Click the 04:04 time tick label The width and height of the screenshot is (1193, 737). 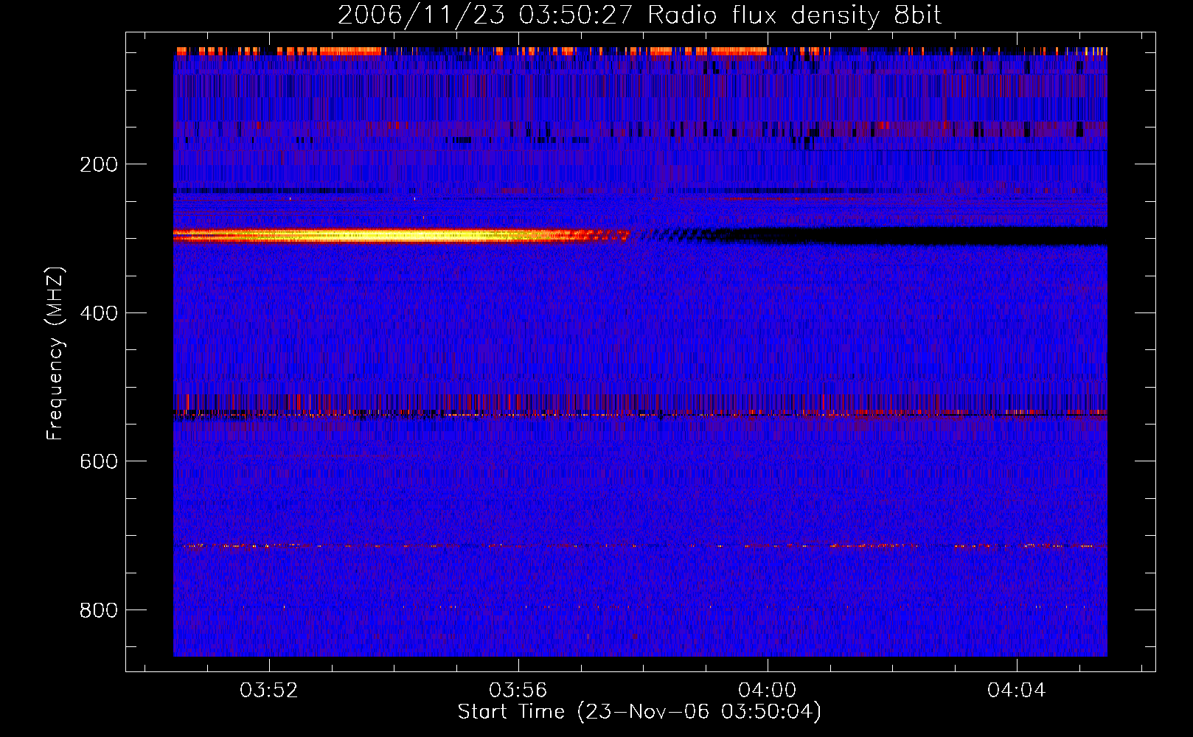click(x=1017, y=691)
